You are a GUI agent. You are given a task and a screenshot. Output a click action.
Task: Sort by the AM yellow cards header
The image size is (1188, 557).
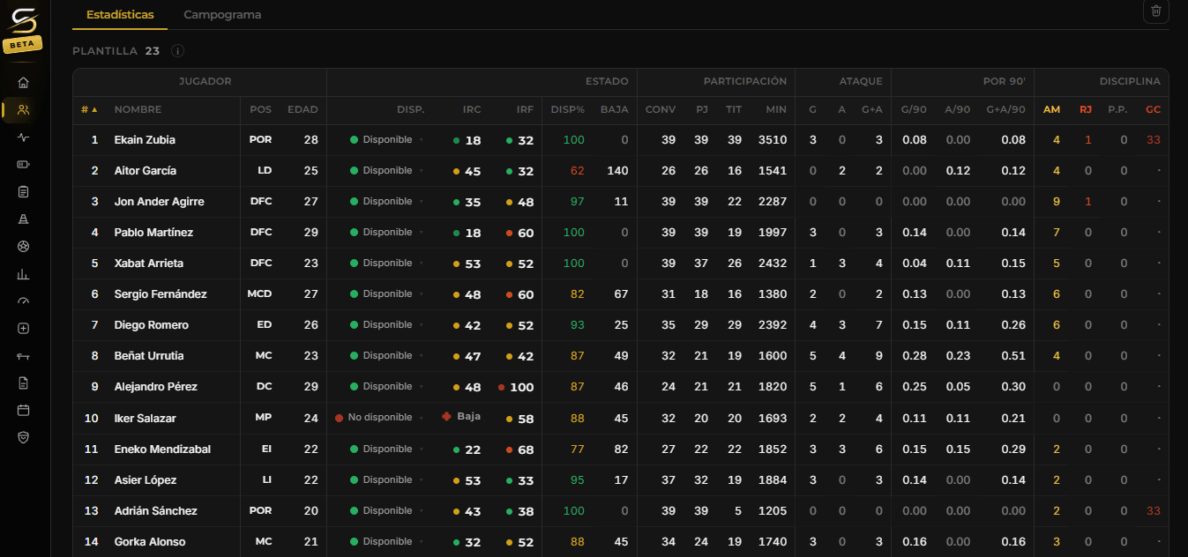pyautogui.click(x=1051, y=110)
